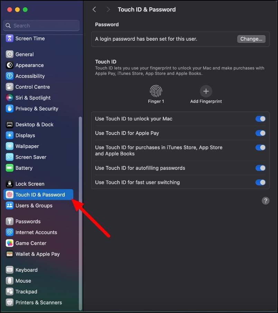The width and height of the screenshot is (278, 313).
Task: Open the Control Centre label in sidebar
Action: [33, 87]
